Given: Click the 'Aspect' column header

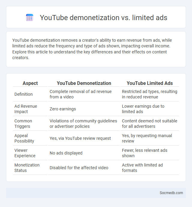Looking at the screenshot, I should point(30,83).
